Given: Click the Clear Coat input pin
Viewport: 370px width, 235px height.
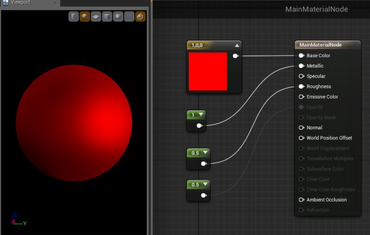Looking at the screenshot, I should coord(301,179).
